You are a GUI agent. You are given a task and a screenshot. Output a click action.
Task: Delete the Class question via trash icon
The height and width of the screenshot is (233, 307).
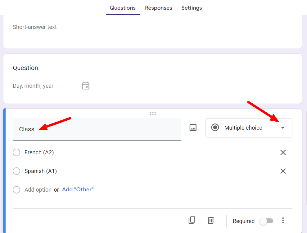pos(211,221)
